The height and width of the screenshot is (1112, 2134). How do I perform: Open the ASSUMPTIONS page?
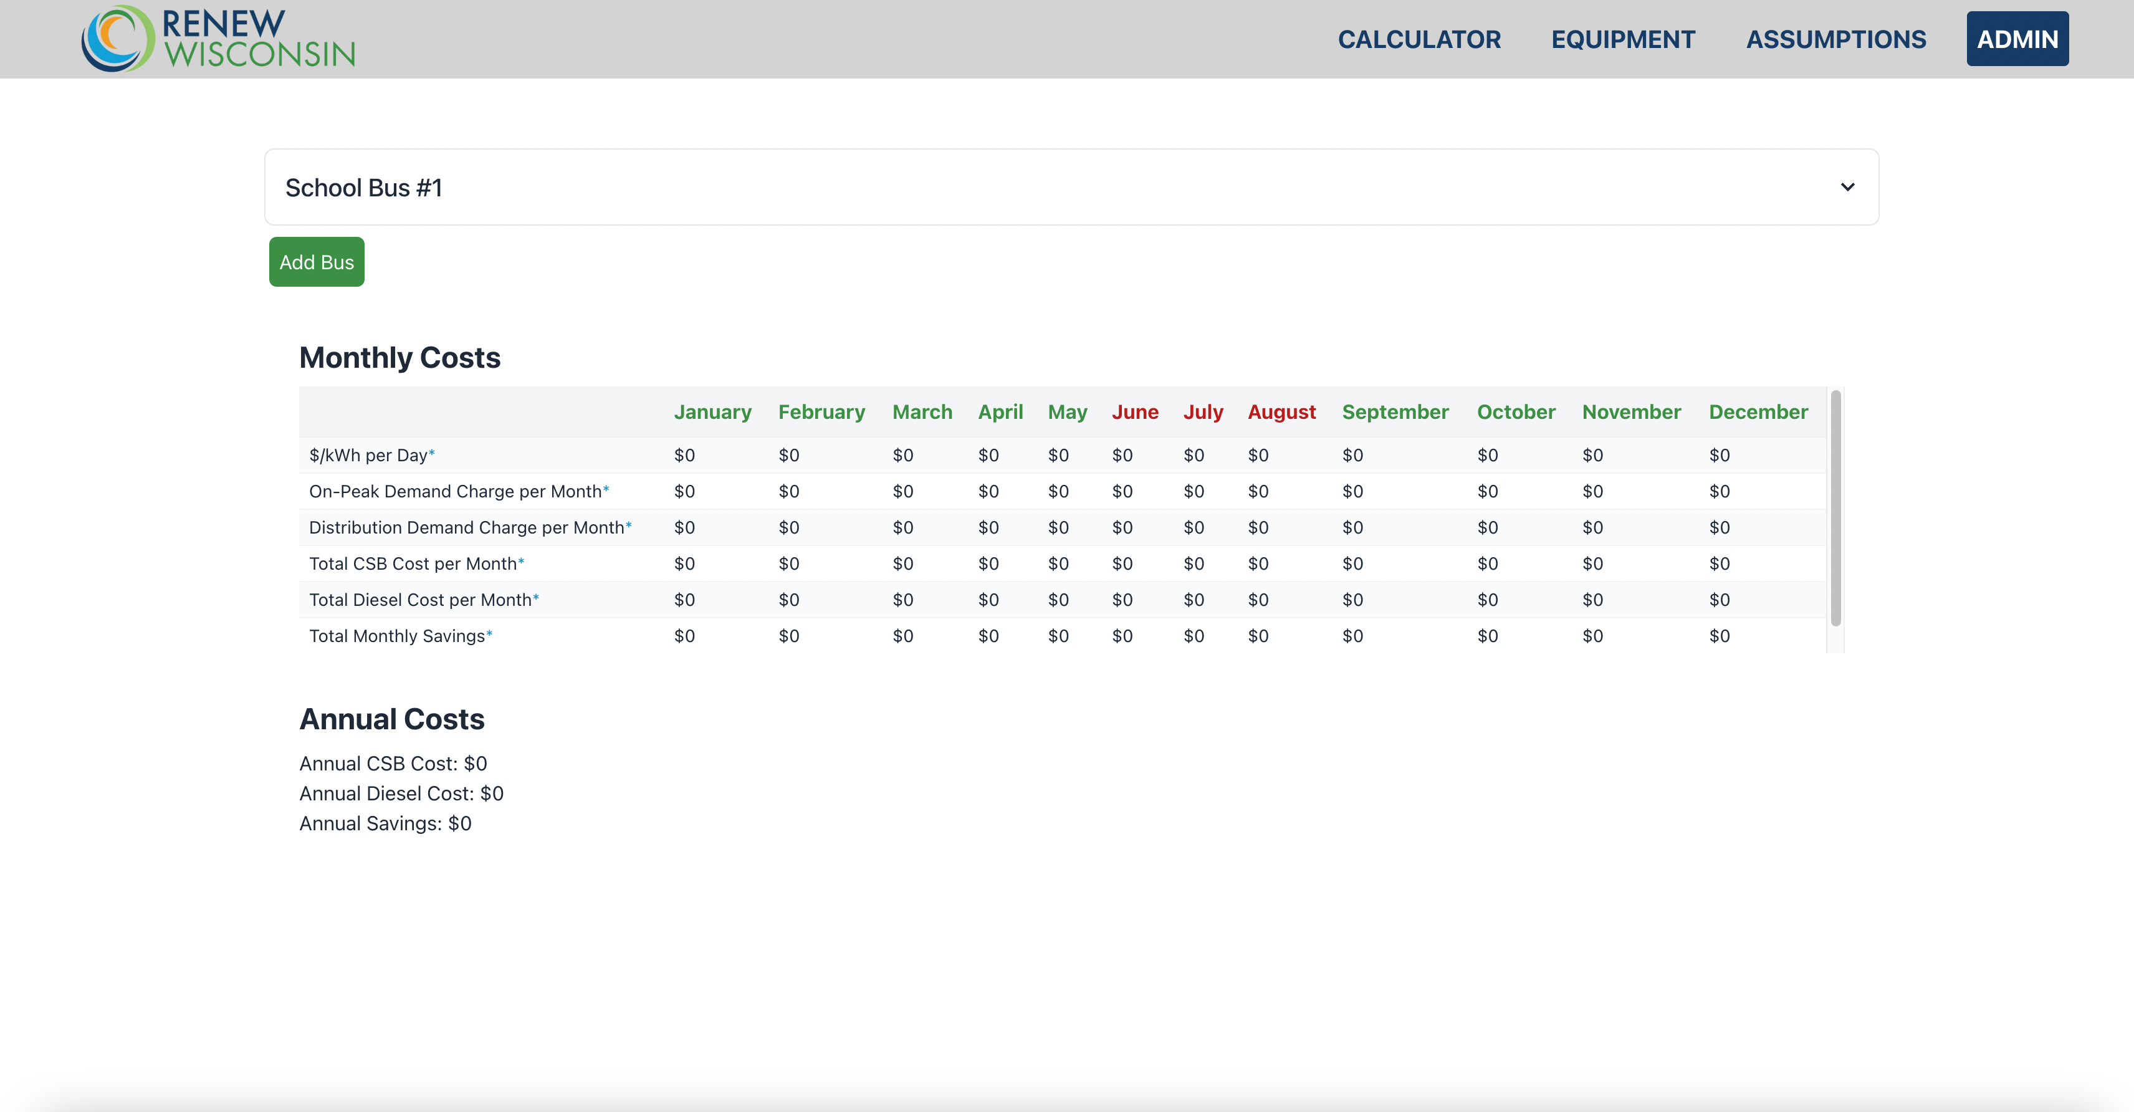click(x=1835, y=38)
